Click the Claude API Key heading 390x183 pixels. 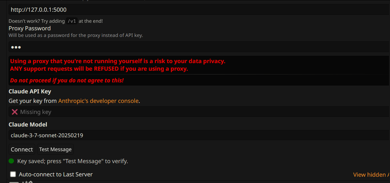pyautogui.click(x=30, y=91)
